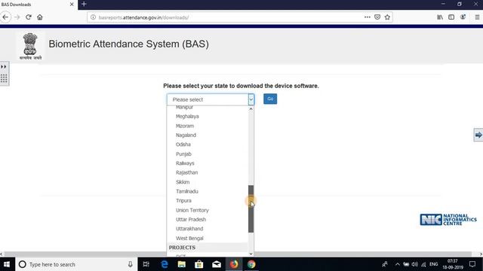Image resolution: width=483 pixels, height=271 pixels.
Task: Choose West Bengal in the dropdown list
Action: point(189,239)
